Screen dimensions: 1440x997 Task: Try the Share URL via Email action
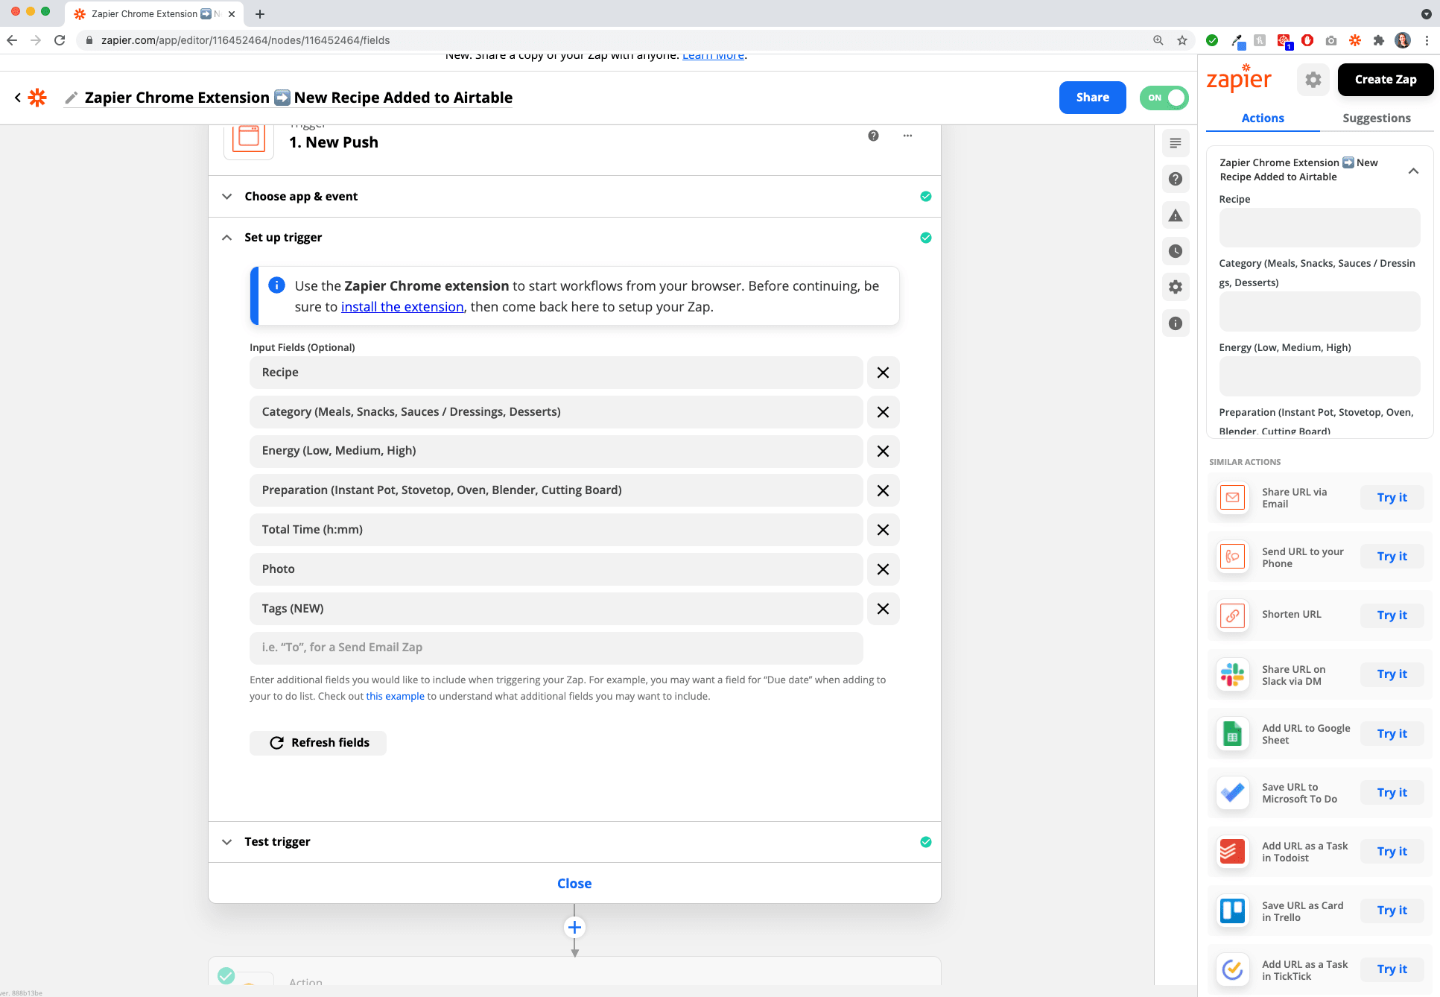click(1392, 498)
